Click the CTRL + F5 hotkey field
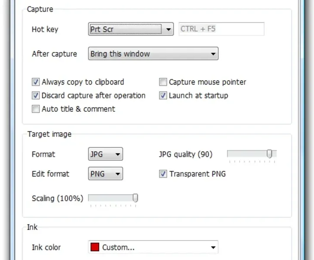The width and height of the screenshot is (314, 260). point(220,29)
